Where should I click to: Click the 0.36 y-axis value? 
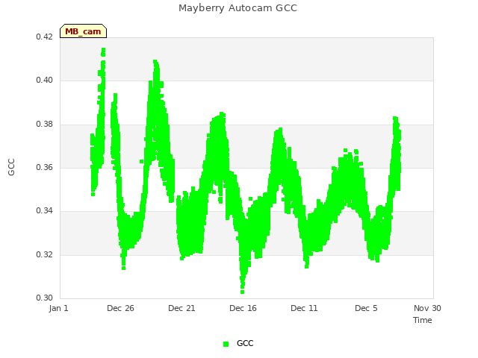tap(45, 167)
